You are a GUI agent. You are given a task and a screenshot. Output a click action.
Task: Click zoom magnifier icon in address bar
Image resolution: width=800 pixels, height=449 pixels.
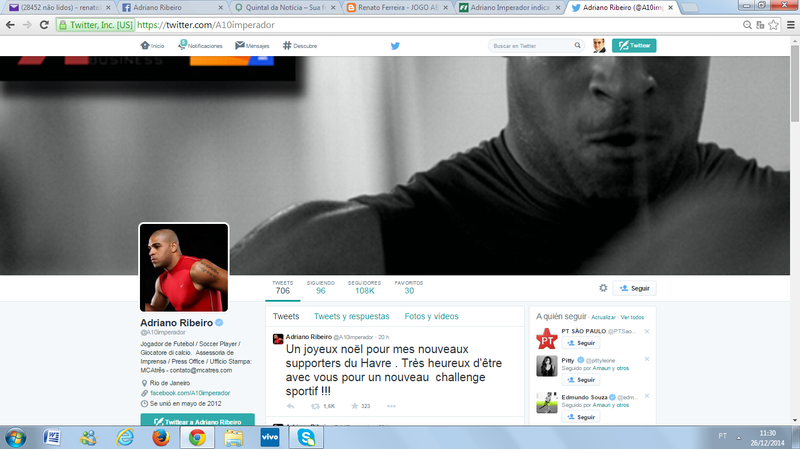coord(747,25)
